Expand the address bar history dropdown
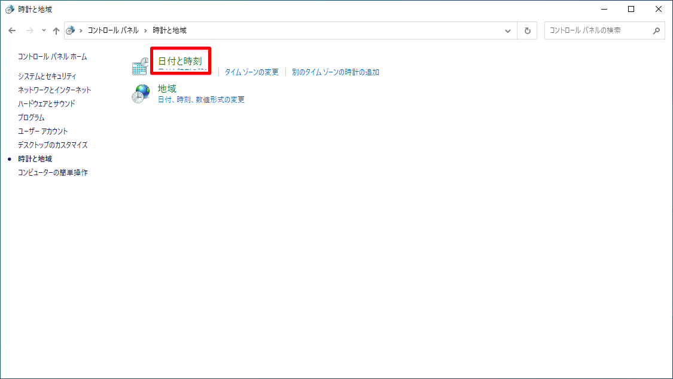Screen dimensions: 673x379 pos(508,30)
